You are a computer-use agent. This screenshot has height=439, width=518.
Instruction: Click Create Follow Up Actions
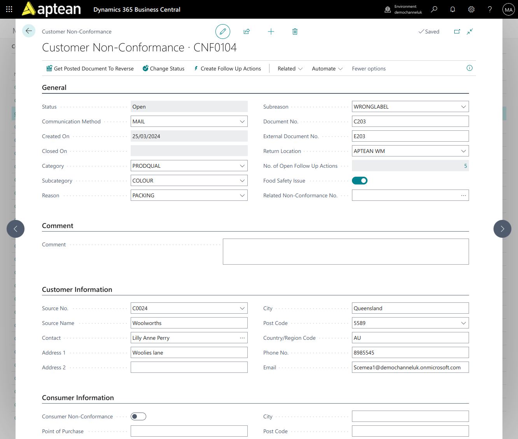227,68
